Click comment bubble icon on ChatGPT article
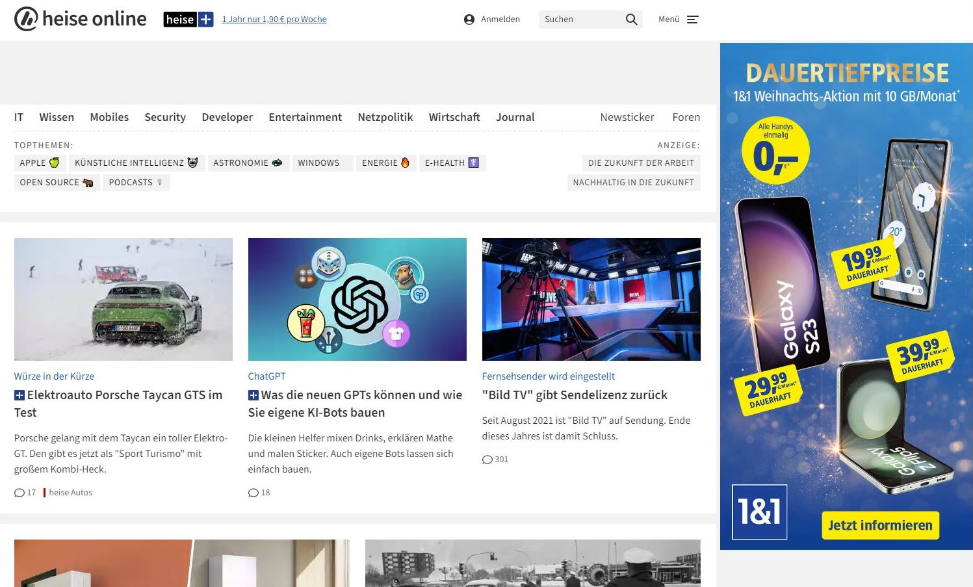 click(253, 493)
